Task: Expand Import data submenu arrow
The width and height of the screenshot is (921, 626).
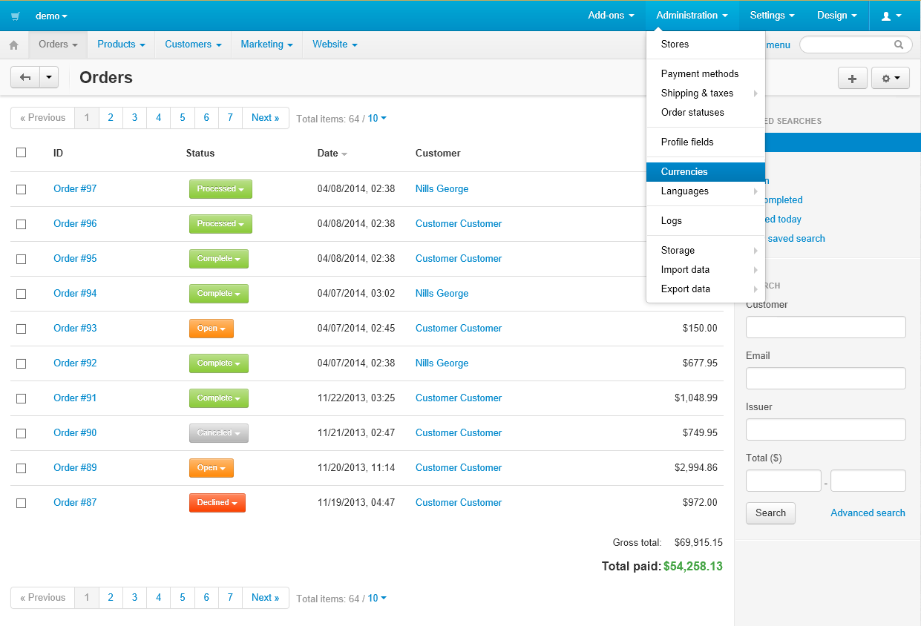Action: point(756,270)
